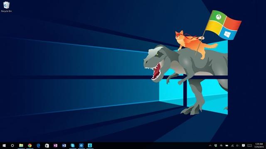Open the Windows Start menu

click(x=4, y=145)
